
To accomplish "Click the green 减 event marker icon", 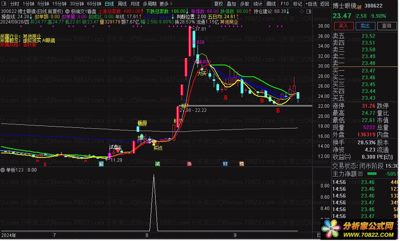I will click(158, 164).
